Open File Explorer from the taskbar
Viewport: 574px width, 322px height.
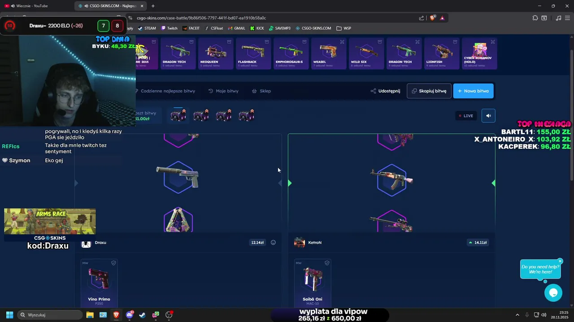click(90, 315)
